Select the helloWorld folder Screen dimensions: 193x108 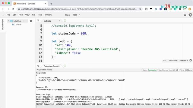pos(17,21)
